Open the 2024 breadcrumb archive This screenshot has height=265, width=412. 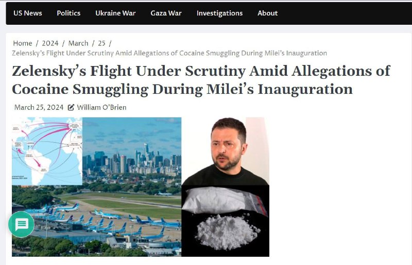point(50,43)
